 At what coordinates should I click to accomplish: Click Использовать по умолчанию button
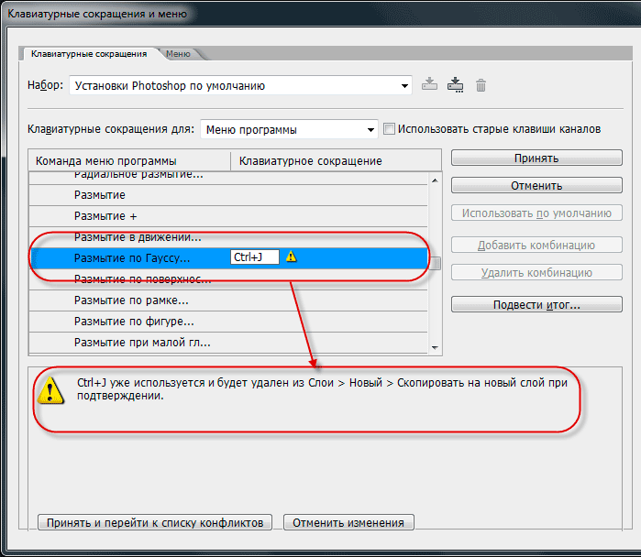[536, 213]
